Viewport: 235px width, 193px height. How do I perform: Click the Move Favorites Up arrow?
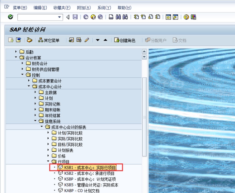(105, 40)
